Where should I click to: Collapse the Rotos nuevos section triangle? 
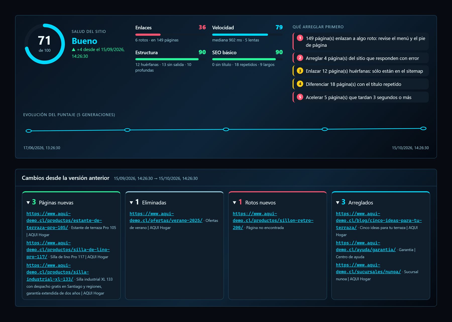[235, 203]
